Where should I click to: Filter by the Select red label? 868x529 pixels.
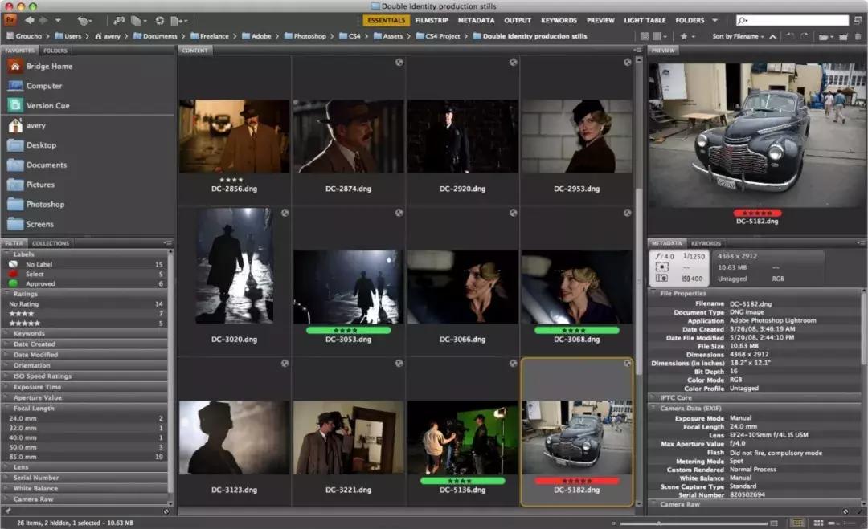point(34,274)
